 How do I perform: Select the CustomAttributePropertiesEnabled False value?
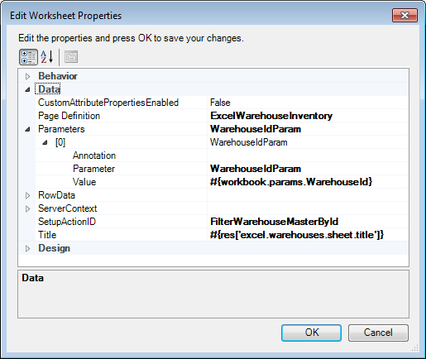[x=308, y=103]
